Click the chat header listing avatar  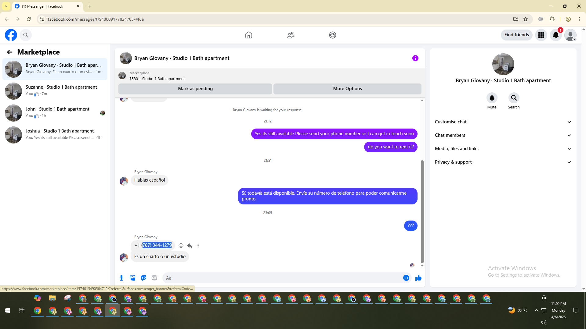pos(126,58)
